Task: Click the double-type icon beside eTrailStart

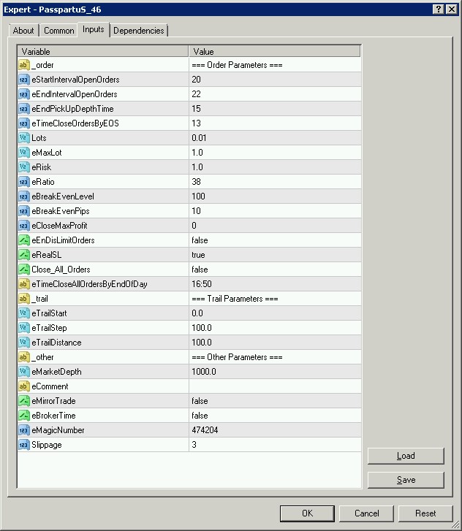Action: (x=23, y=313)
